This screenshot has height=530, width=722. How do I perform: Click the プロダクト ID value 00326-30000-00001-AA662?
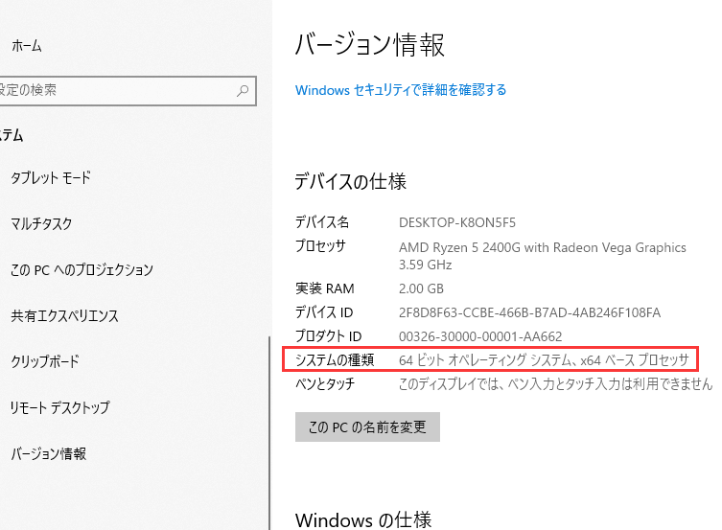479,335
